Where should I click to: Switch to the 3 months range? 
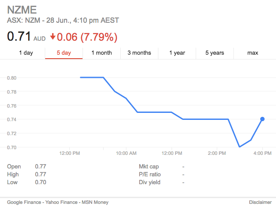[139, 53]
